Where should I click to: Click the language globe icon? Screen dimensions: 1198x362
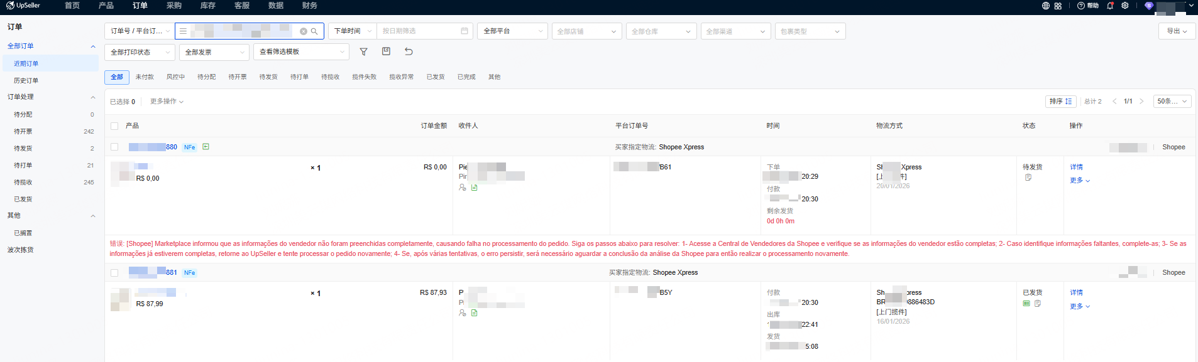1046,6
